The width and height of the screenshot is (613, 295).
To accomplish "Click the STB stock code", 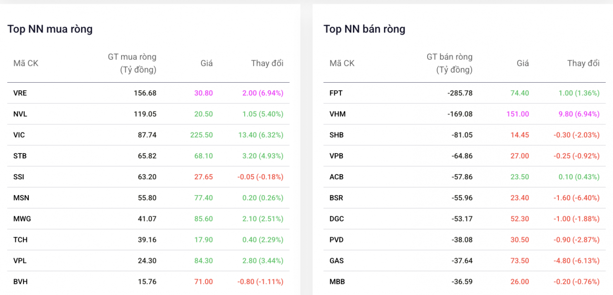I will (20, 156).
